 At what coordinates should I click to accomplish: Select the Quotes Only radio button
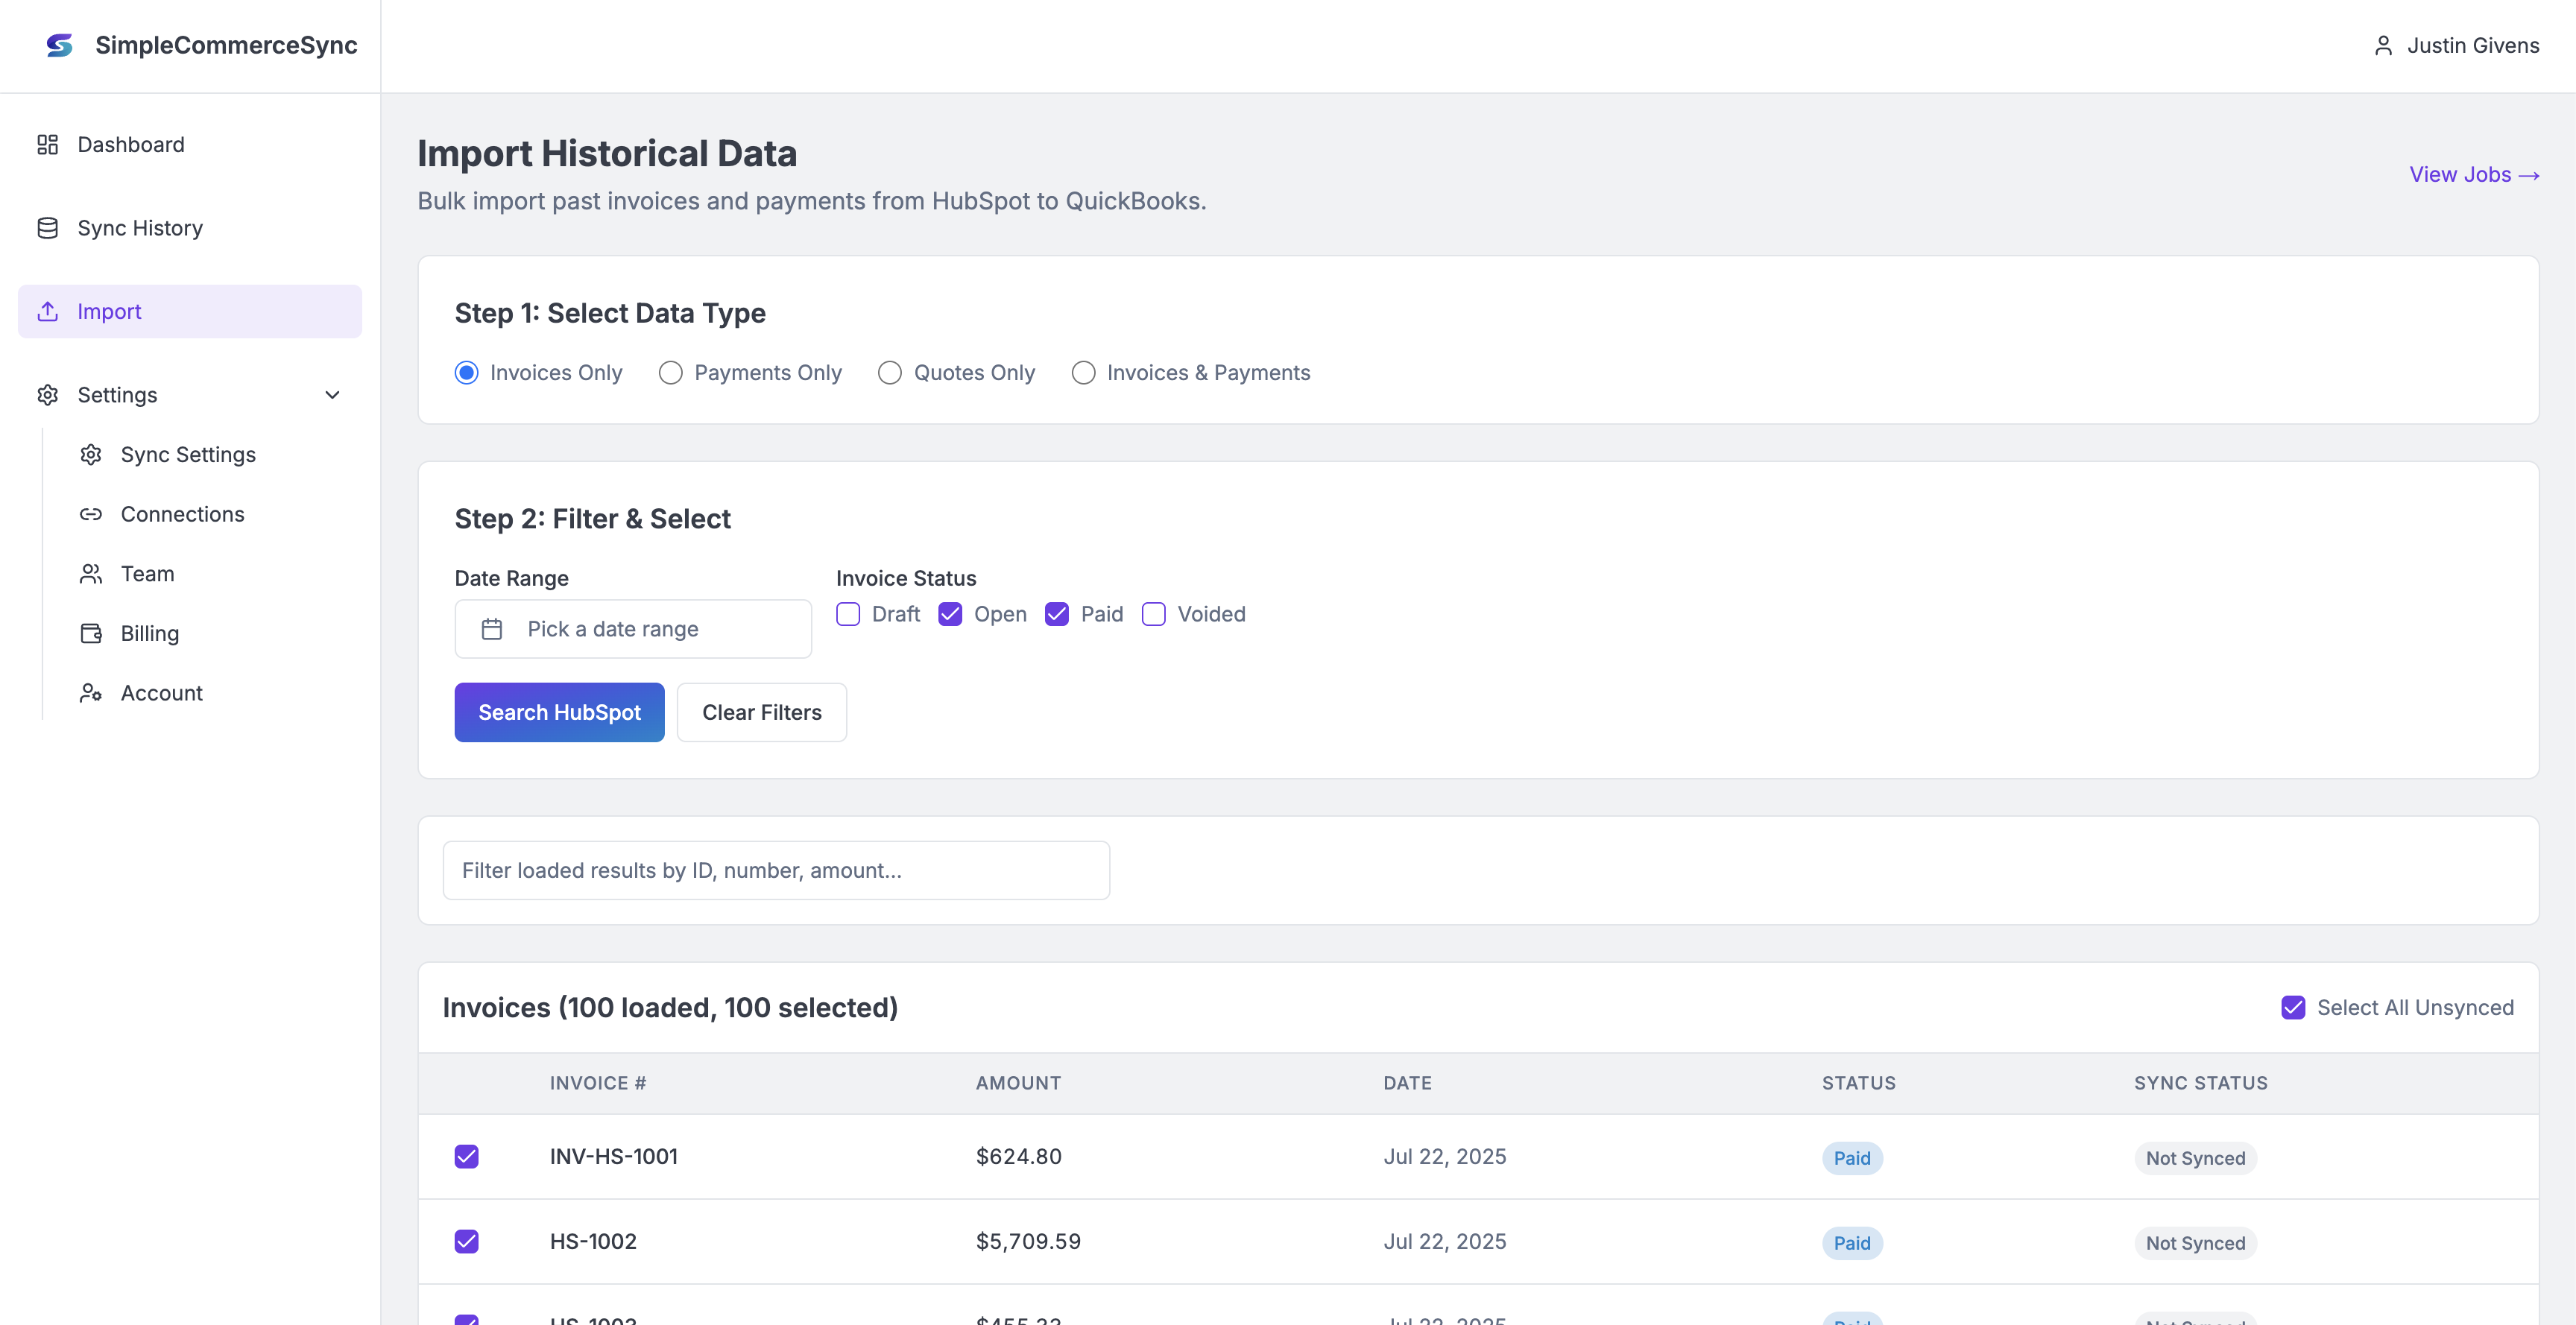tap(889, 372)
